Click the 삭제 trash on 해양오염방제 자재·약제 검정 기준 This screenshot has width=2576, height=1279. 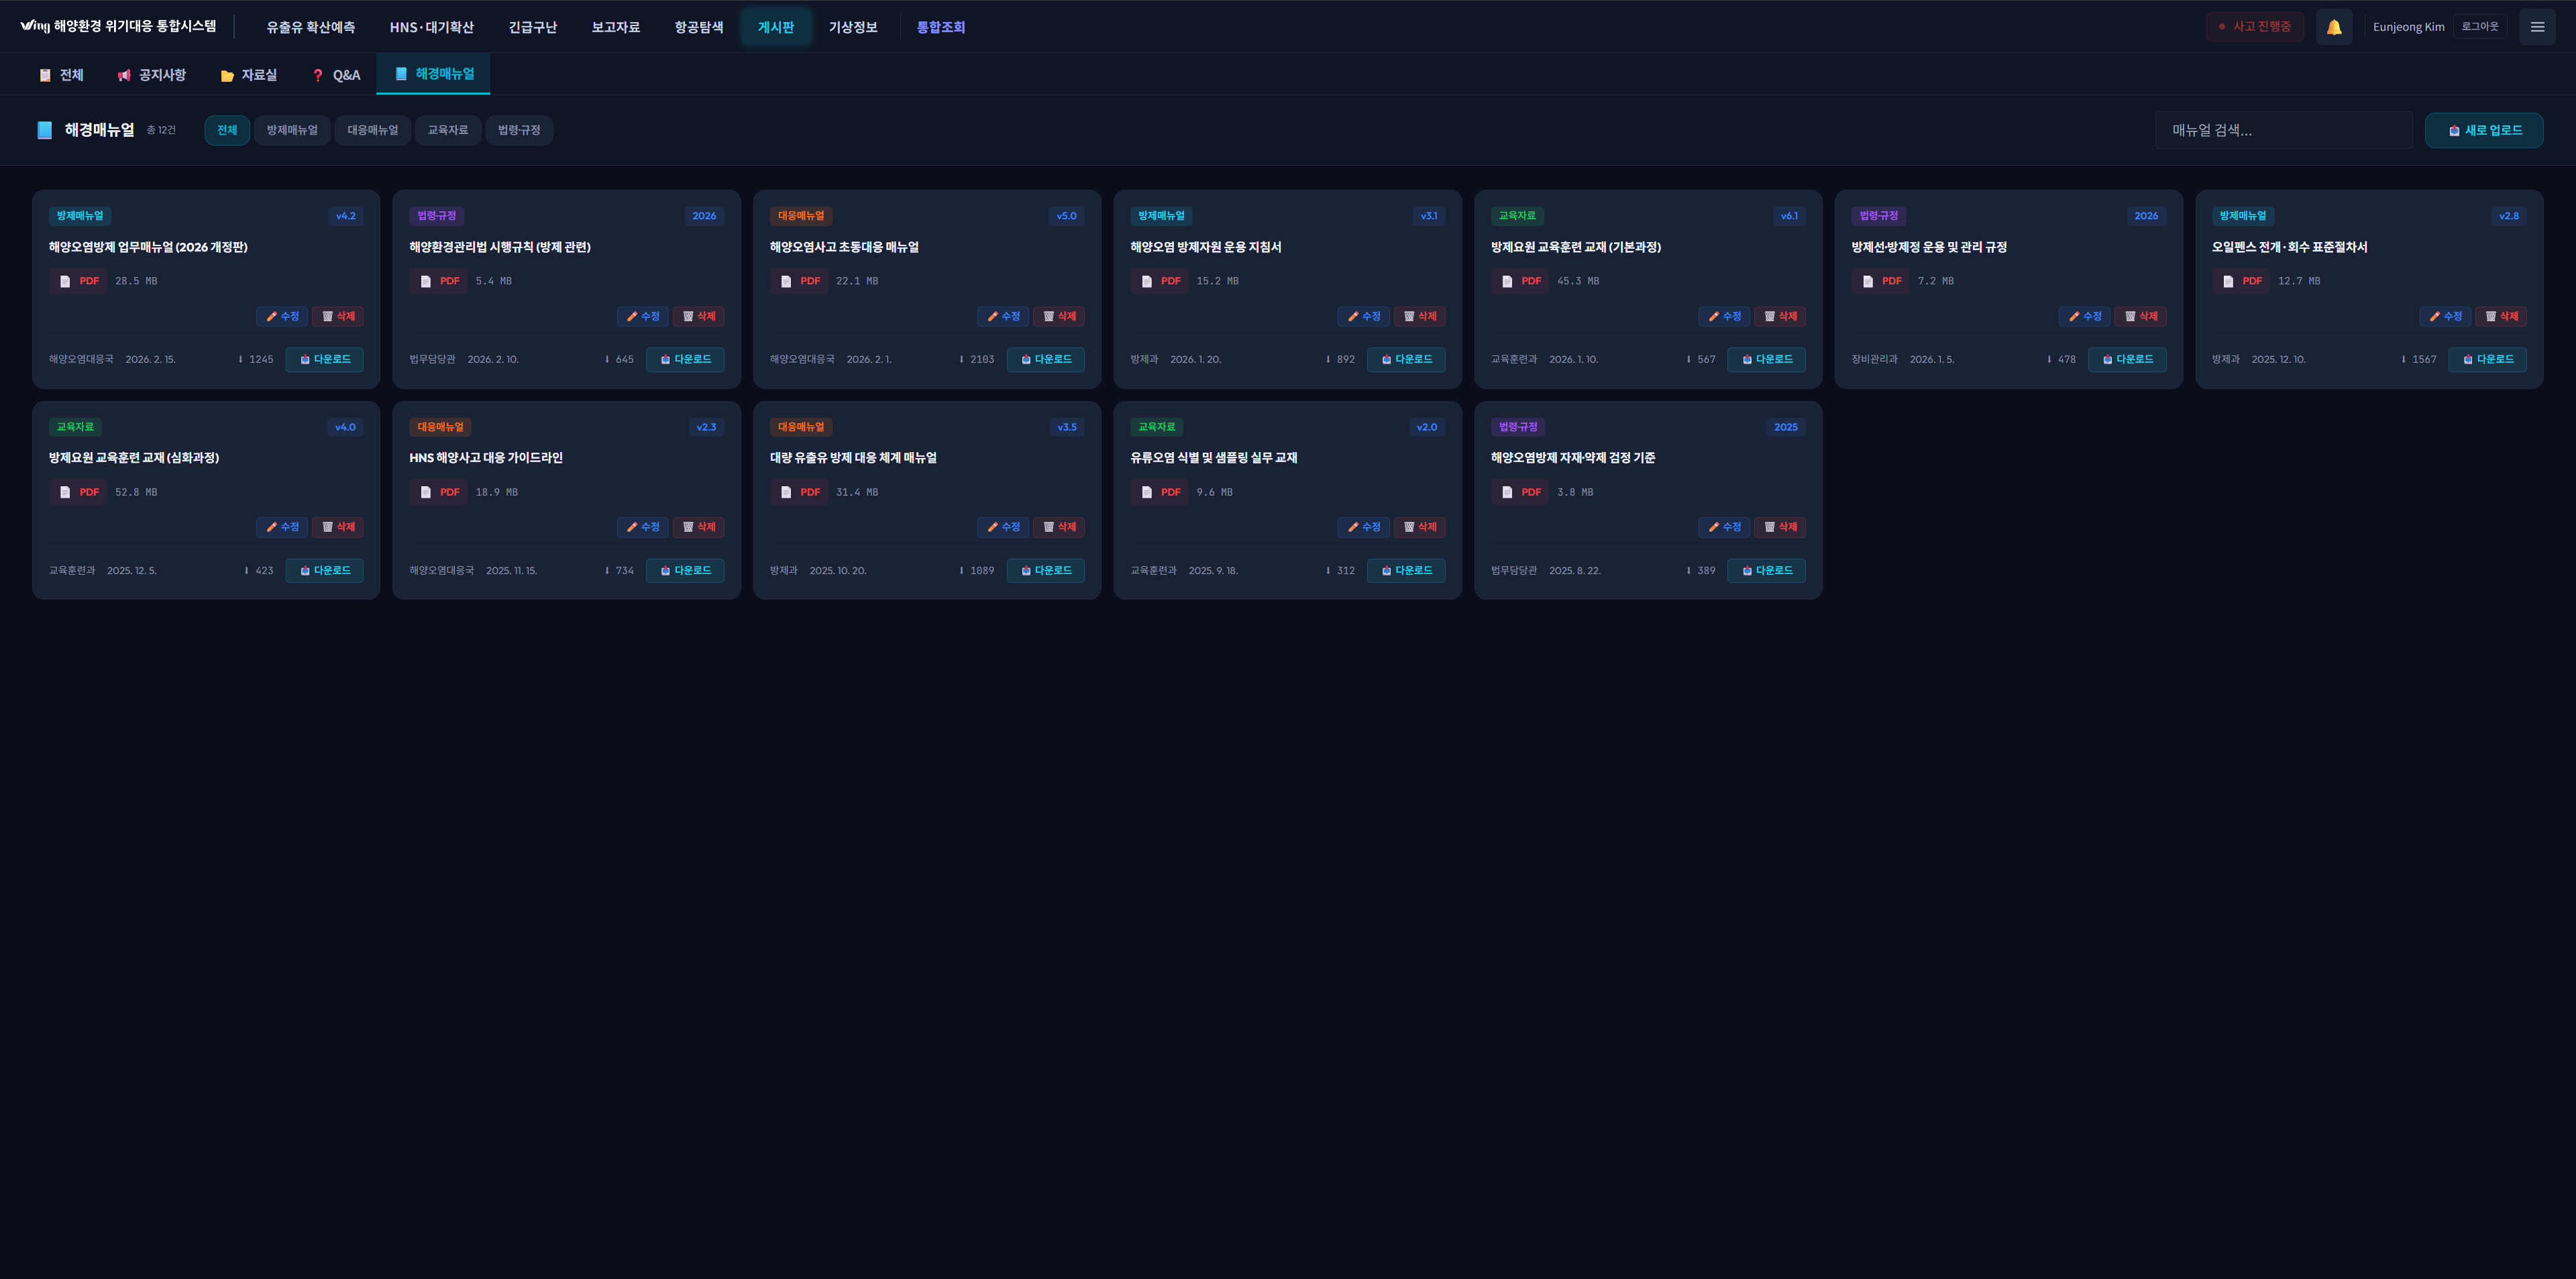[1779, 527]
